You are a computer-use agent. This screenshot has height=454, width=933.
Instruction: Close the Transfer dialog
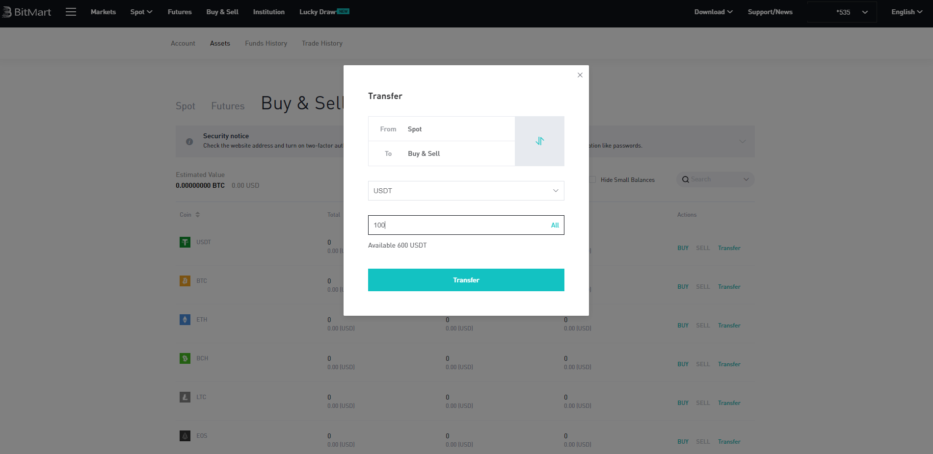[x=580, y=75]
